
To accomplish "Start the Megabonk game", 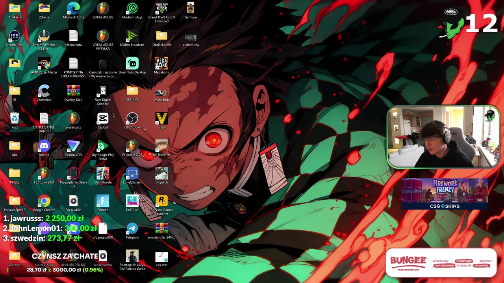I will pyautogui.click(x=161, y=66).
